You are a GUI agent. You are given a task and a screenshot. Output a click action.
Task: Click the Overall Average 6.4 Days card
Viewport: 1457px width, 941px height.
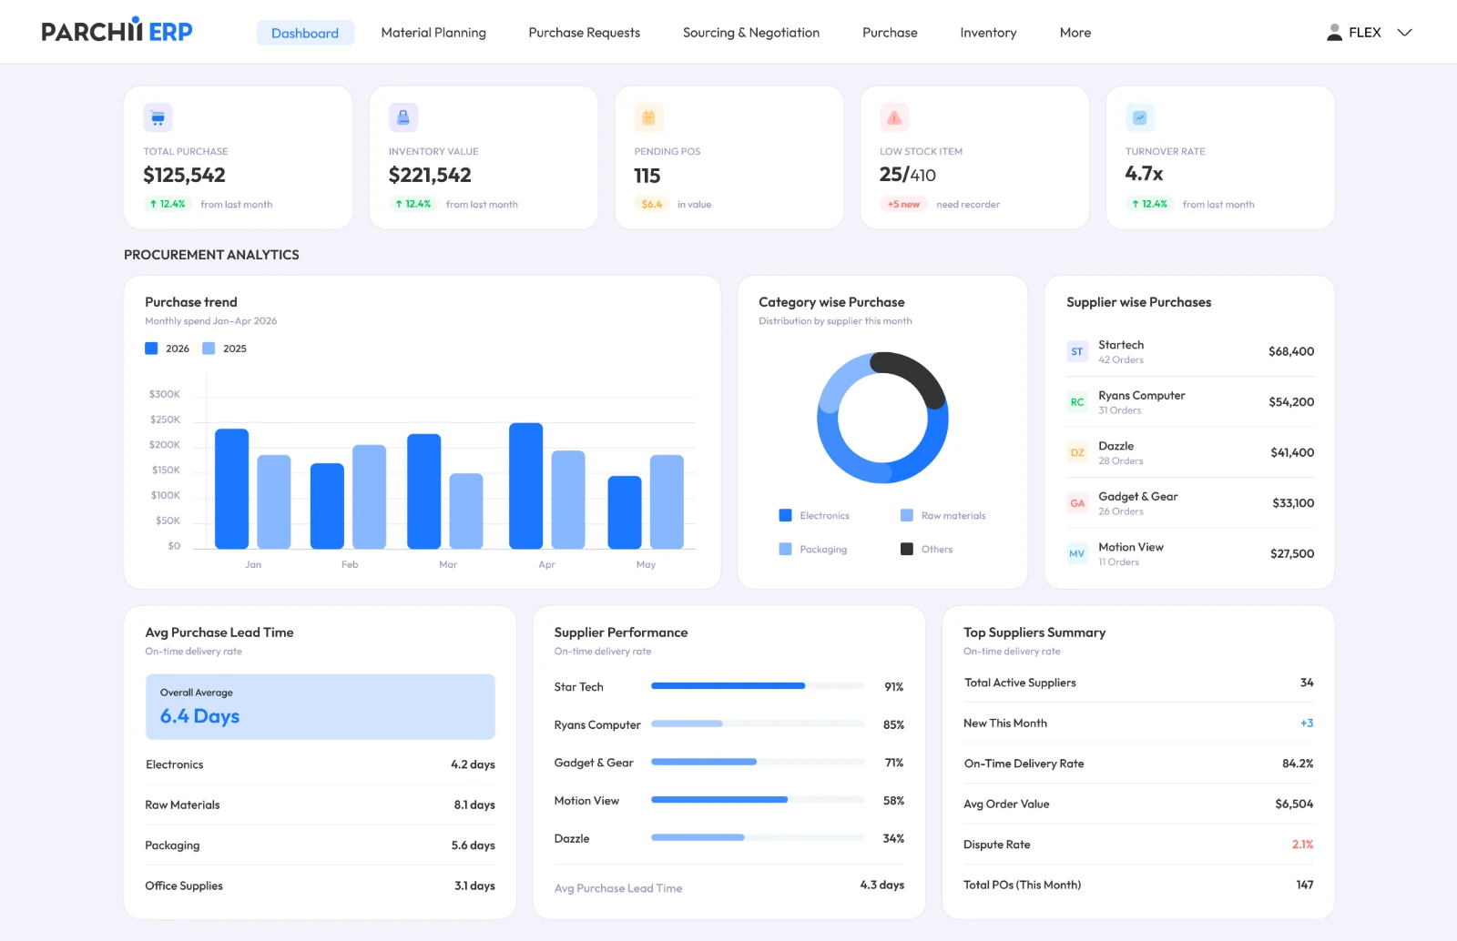coord(321,707)
